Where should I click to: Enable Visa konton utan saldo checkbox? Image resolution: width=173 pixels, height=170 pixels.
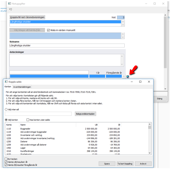coord(28,120)
